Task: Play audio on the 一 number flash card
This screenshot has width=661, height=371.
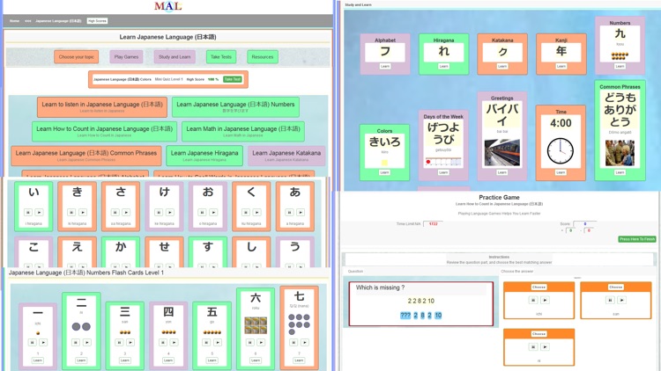Action: [43, 342]
